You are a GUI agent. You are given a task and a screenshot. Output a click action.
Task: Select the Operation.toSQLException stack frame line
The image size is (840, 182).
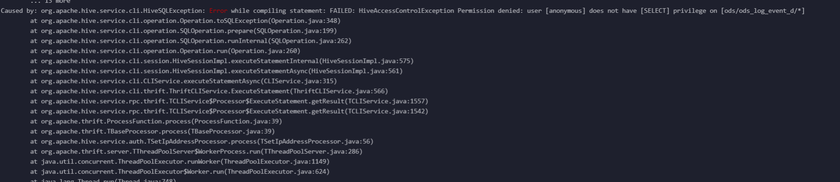pos(186,21)
